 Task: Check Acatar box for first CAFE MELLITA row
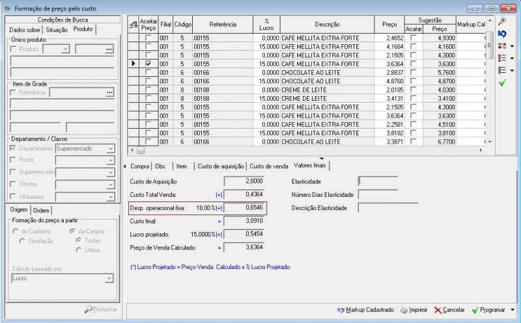(x=413, y=39)
